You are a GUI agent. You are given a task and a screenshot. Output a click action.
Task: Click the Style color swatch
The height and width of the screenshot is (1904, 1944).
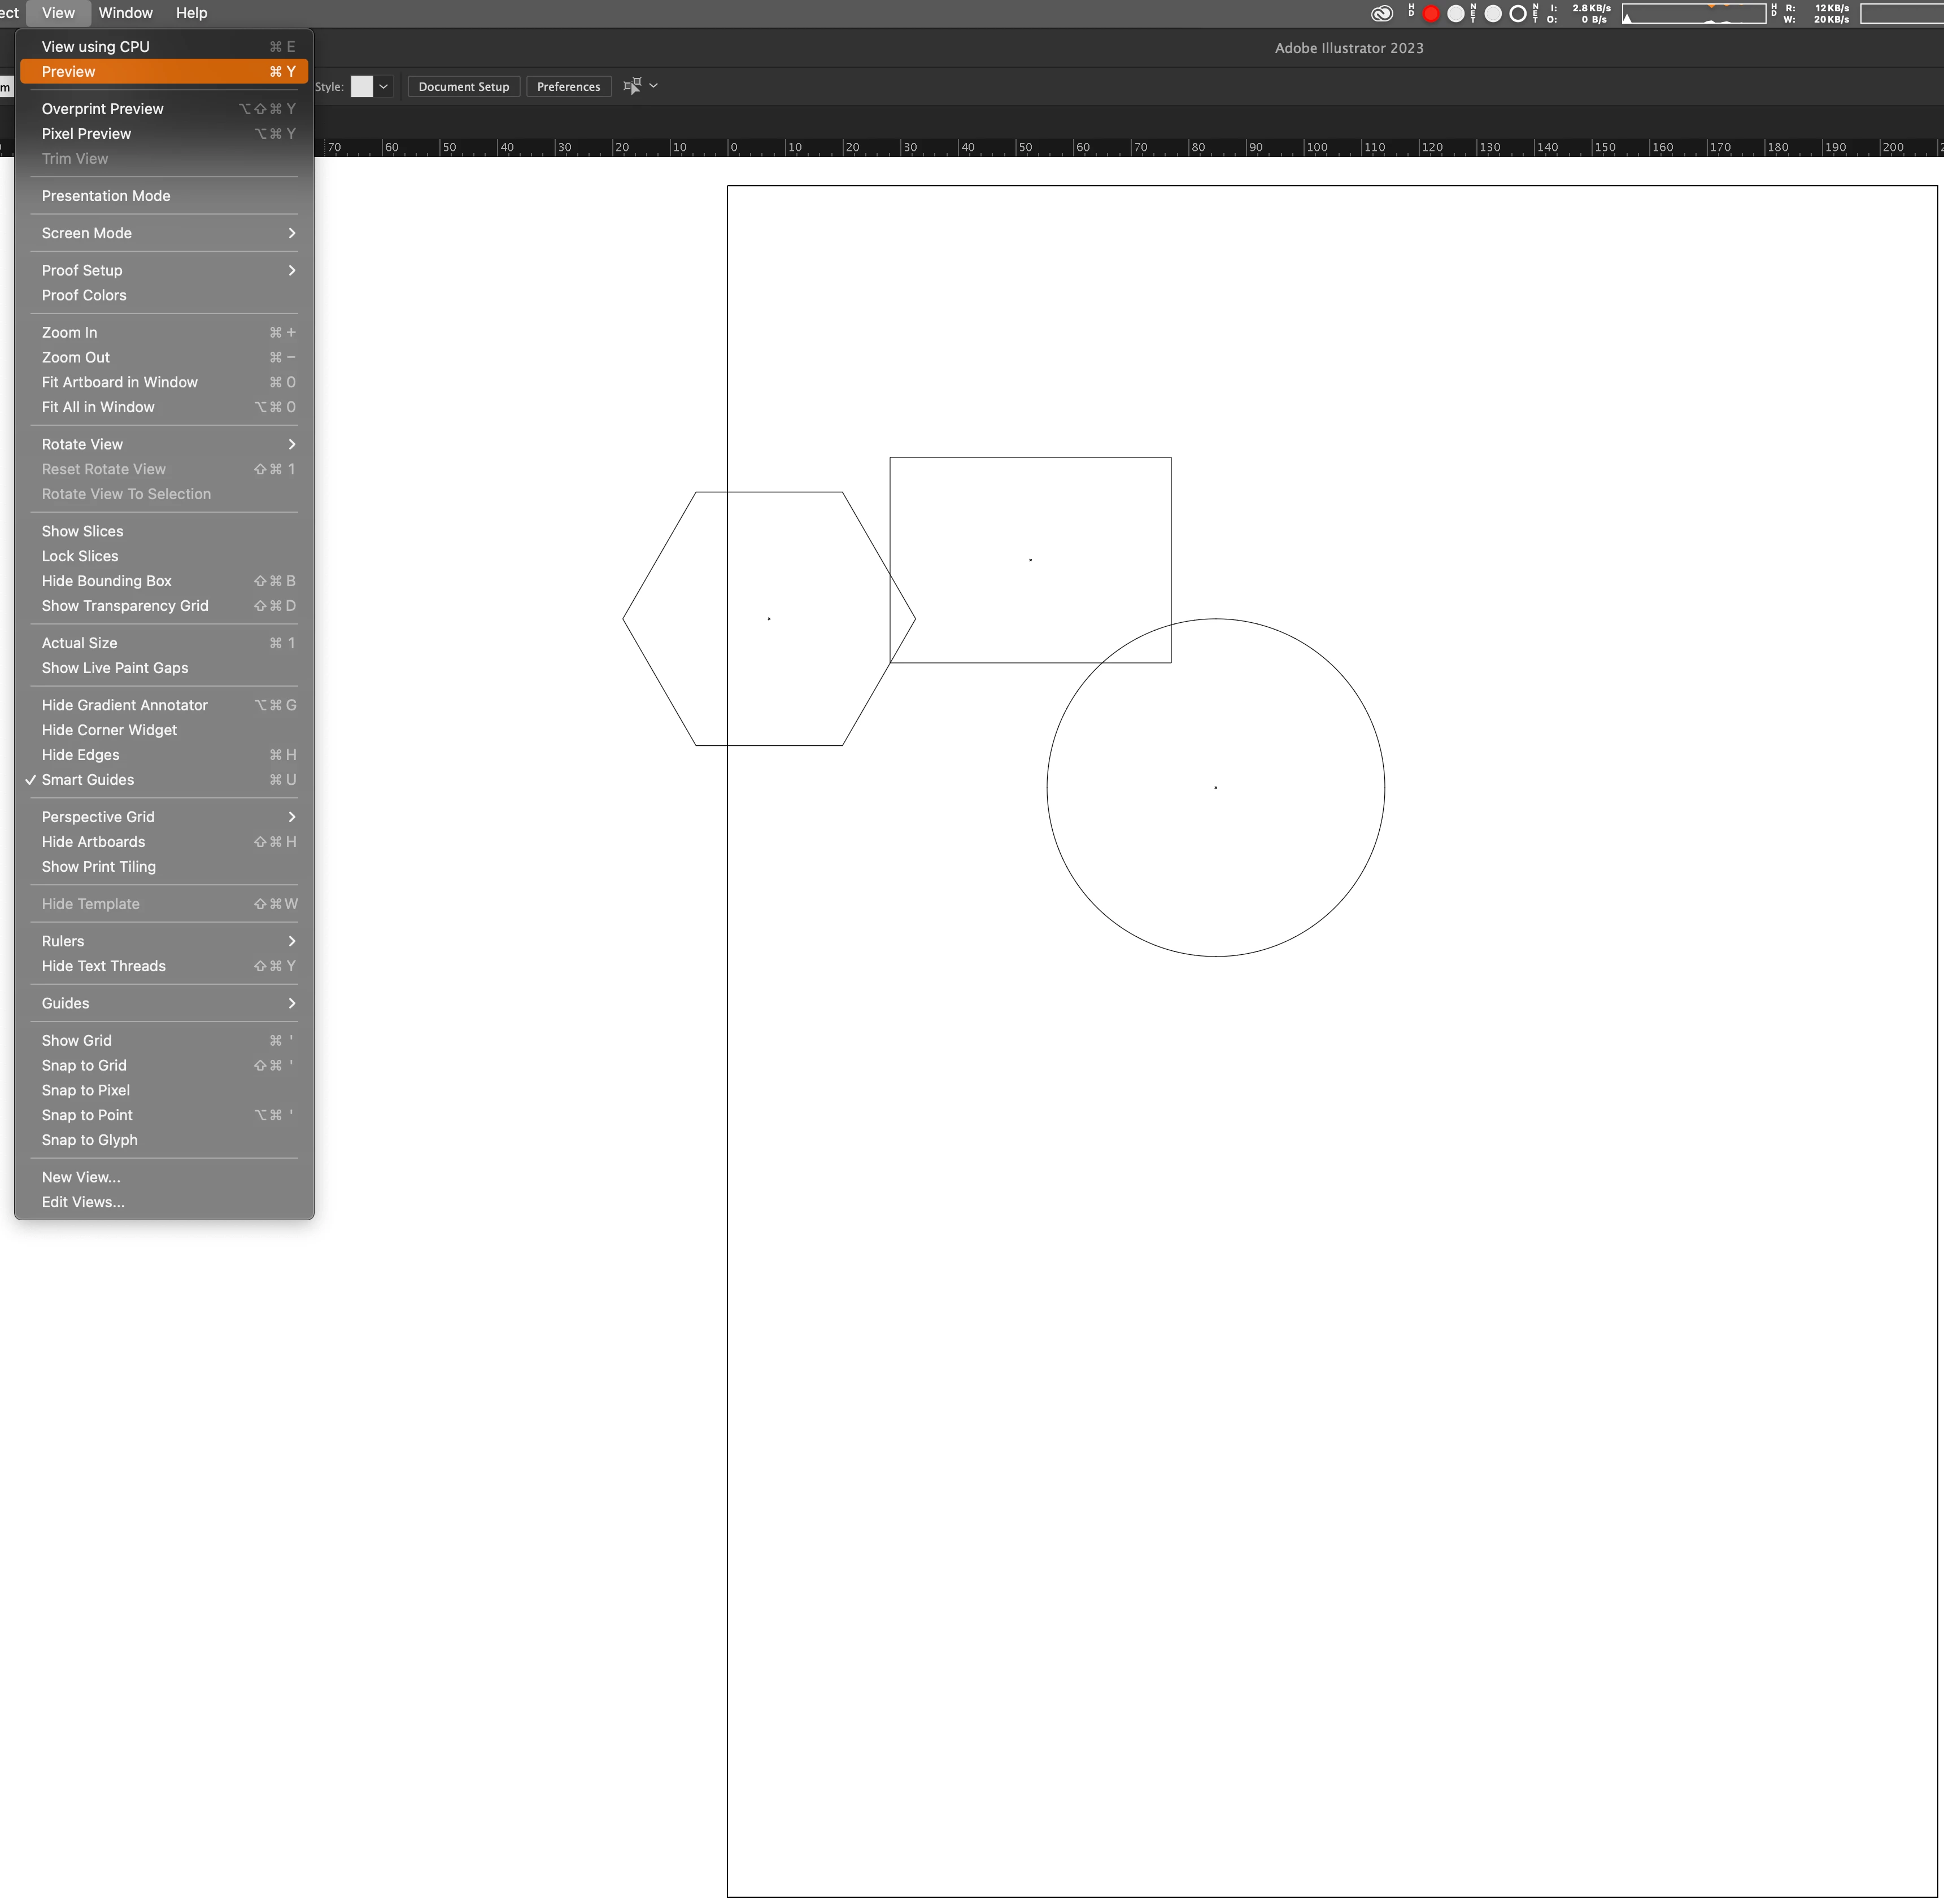pyautogui.click(x=361, y=86)
